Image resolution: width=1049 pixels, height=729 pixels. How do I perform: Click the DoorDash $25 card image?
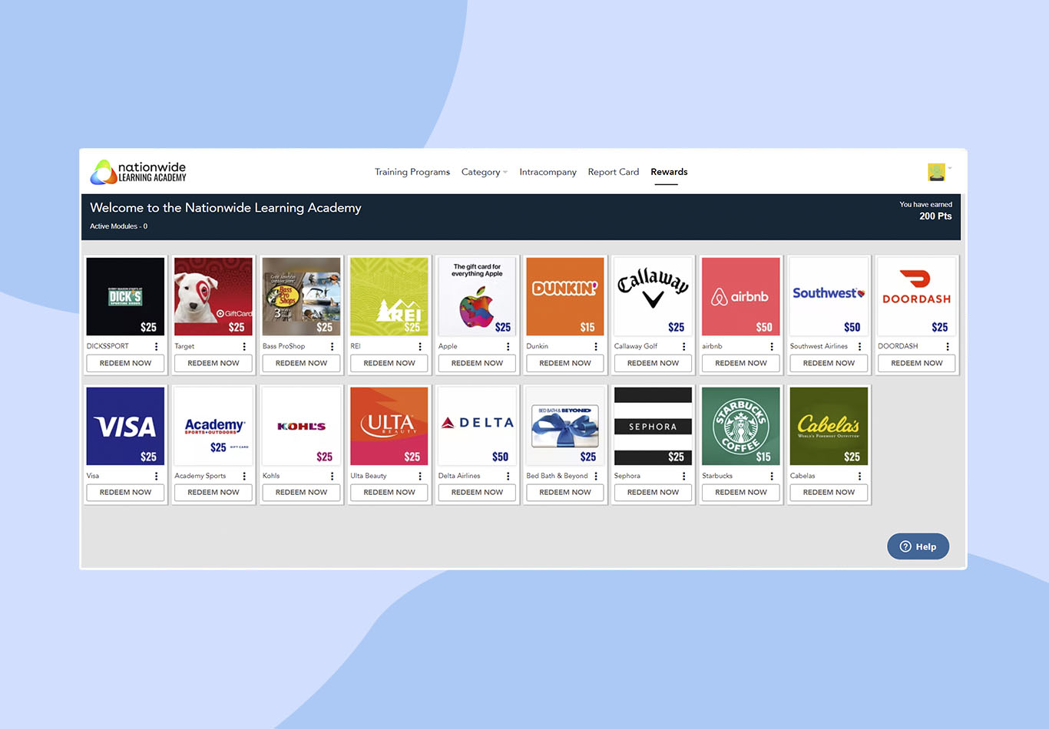917,296
